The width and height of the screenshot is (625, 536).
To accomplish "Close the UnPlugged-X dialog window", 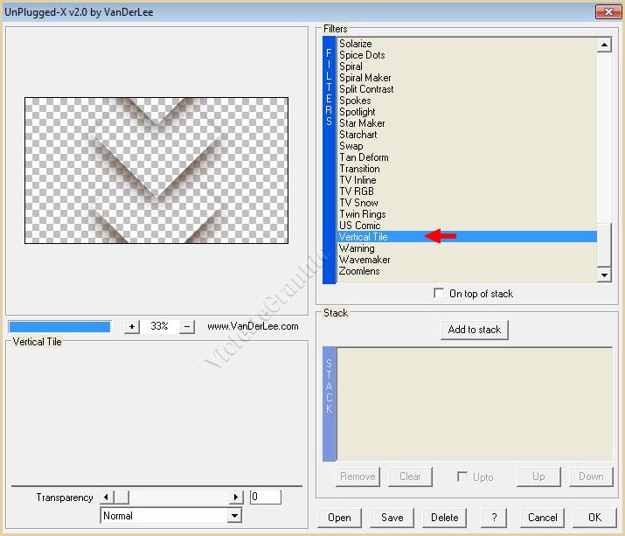I will pyautogui.click(x=608, y=13).
